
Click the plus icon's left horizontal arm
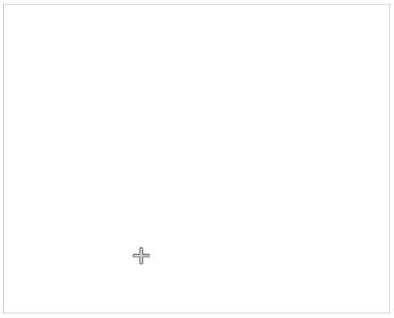point(136,256)
